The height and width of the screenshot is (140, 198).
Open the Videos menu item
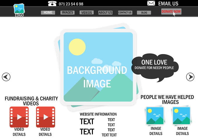(x=86, y=13)
